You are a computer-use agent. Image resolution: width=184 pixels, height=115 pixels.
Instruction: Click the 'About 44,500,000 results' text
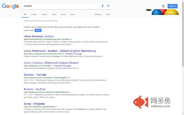click(x=41, y=21)
